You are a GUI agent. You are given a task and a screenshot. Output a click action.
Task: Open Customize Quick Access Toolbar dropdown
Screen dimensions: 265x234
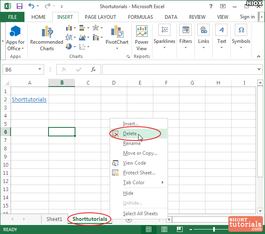(x=62, y=7)
